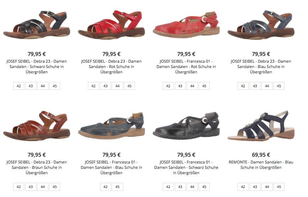
Task: Click the red Francesca 01 shoe image
Action: coord(186,25)
